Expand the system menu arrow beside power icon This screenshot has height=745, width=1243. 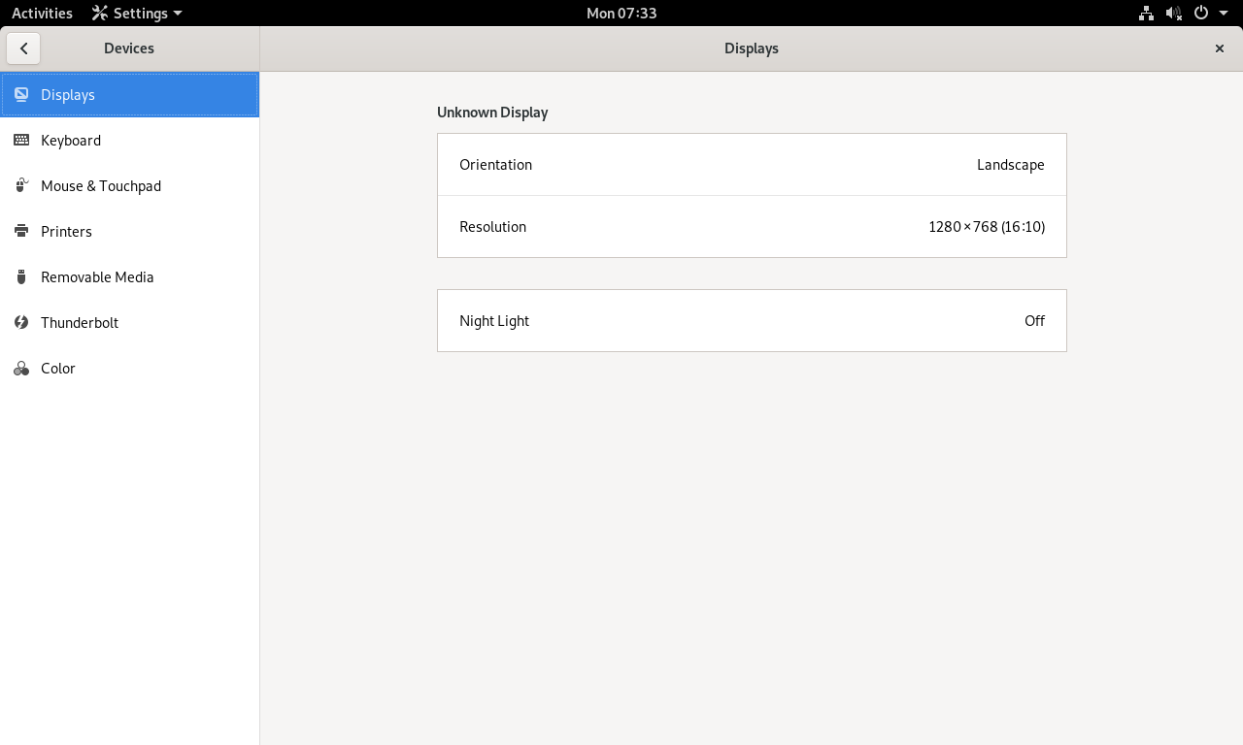click(1224, 14)
